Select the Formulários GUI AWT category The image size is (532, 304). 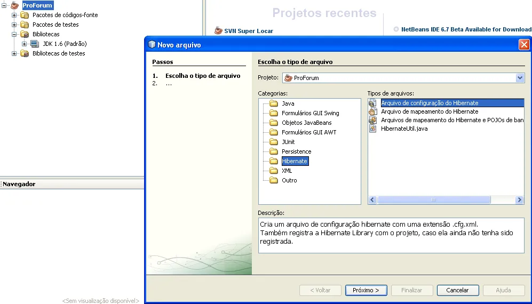tap(309, 132)
